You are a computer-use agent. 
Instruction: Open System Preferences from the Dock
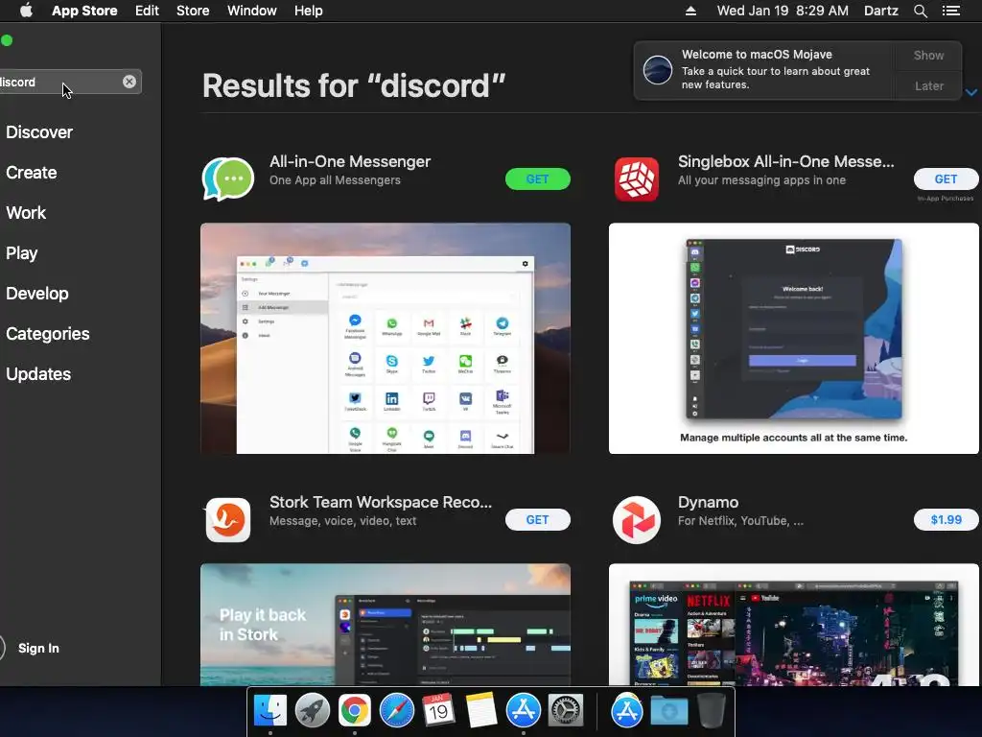point(566,711)
